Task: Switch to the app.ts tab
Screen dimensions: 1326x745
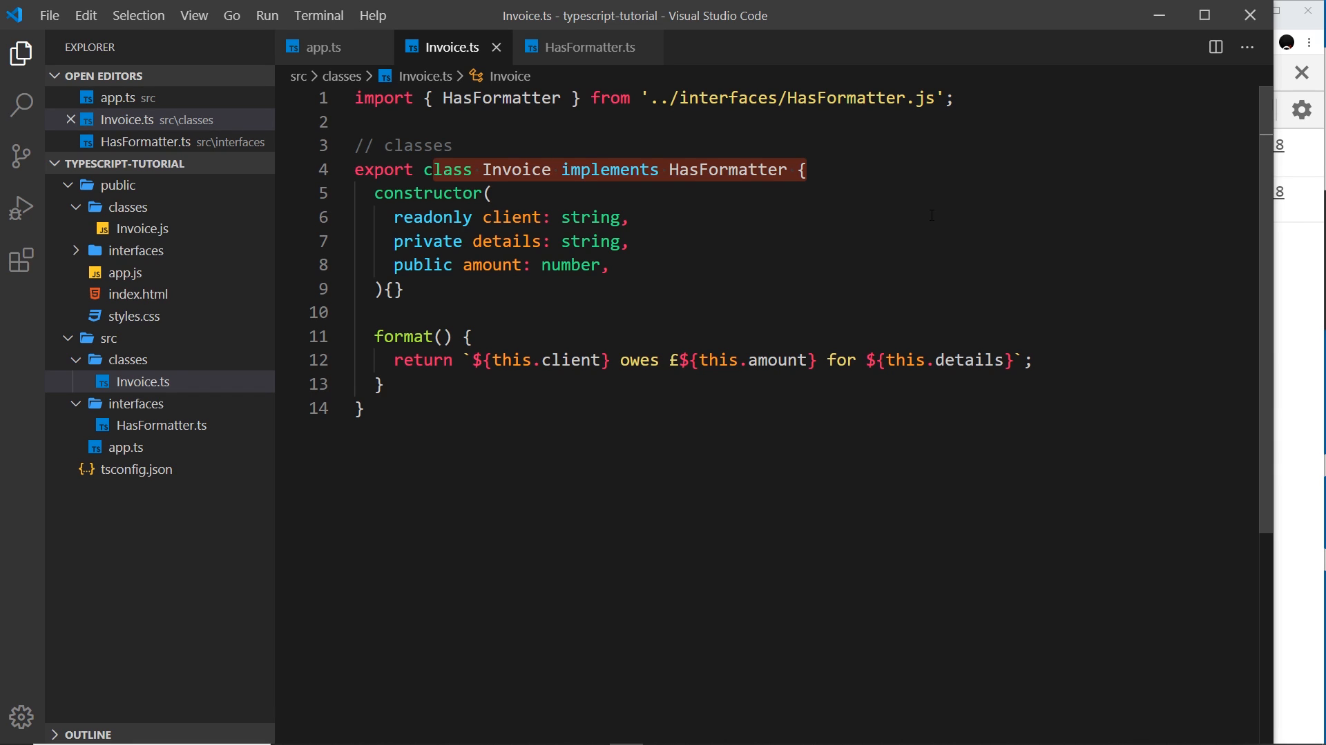Action: pyautogui.click(x=334, y=47)
